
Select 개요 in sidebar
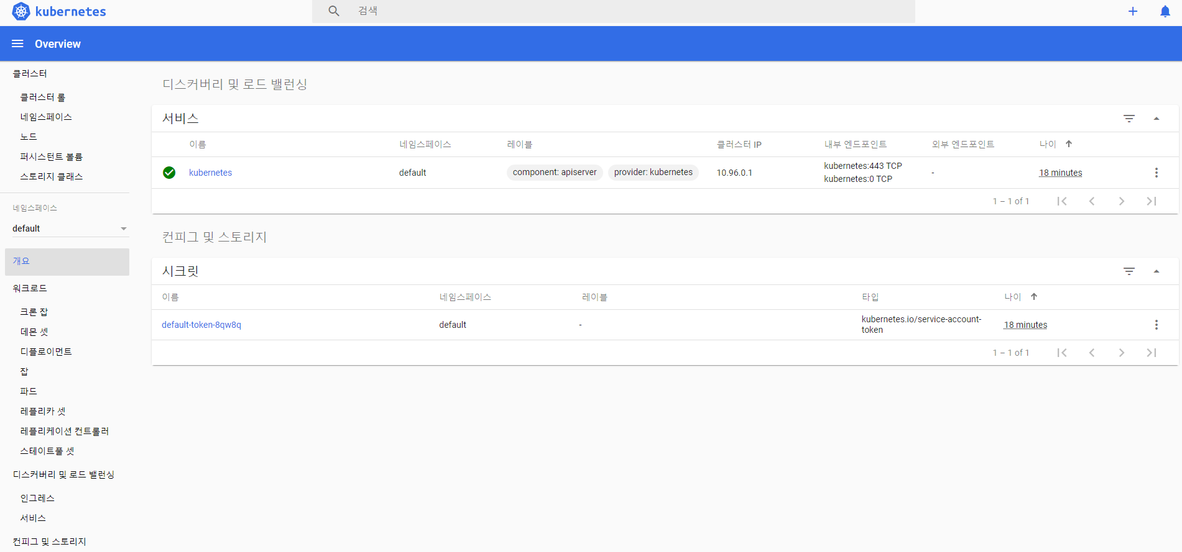[67, 261]
